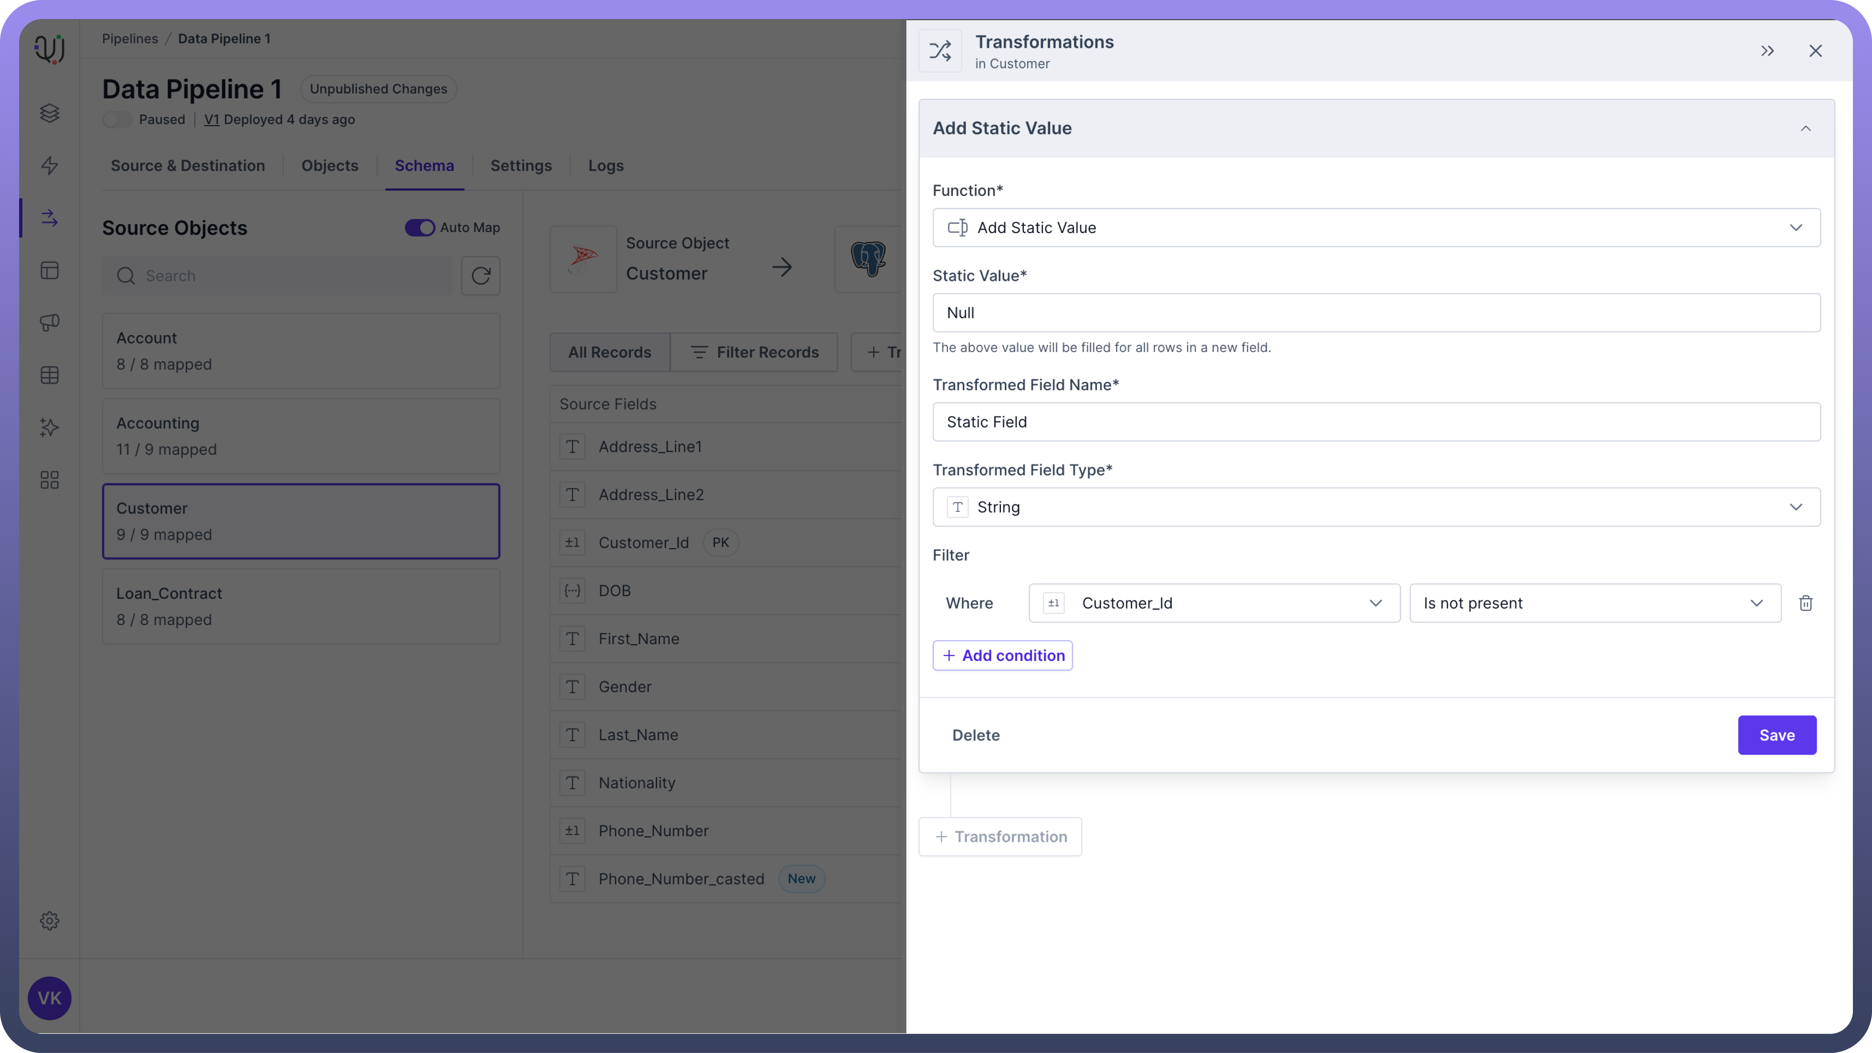Open Transformed Field Type String dropdown
This screenshot has width=1872, height=1053.
click(1376, 507)
